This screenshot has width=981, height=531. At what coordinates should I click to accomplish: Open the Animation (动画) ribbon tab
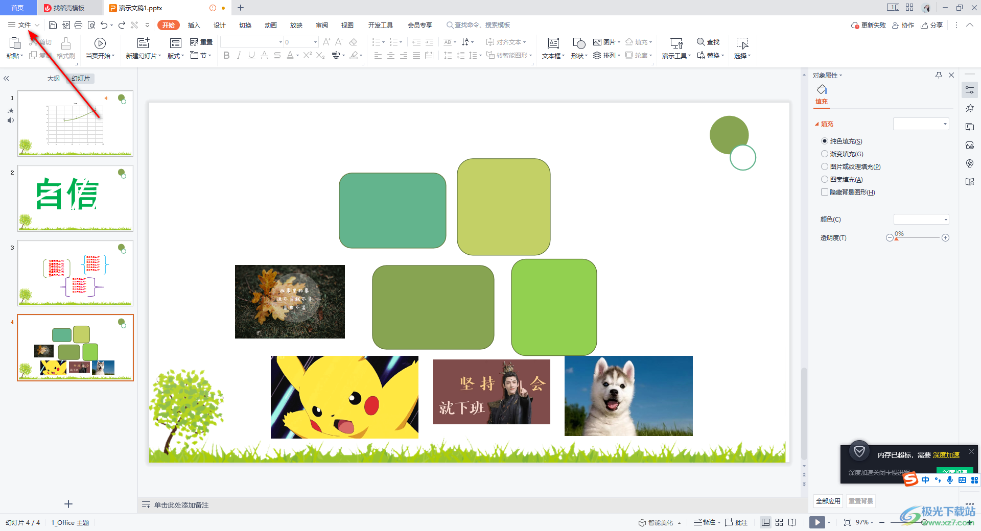coord(270,25)
